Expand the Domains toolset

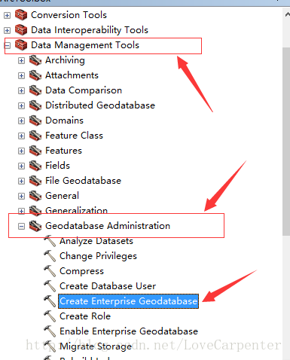21,121
